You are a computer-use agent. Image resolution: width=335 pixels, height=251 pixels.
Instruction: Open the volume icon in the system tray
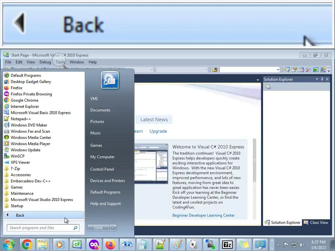pyautogui.click(x=302, y=245)
